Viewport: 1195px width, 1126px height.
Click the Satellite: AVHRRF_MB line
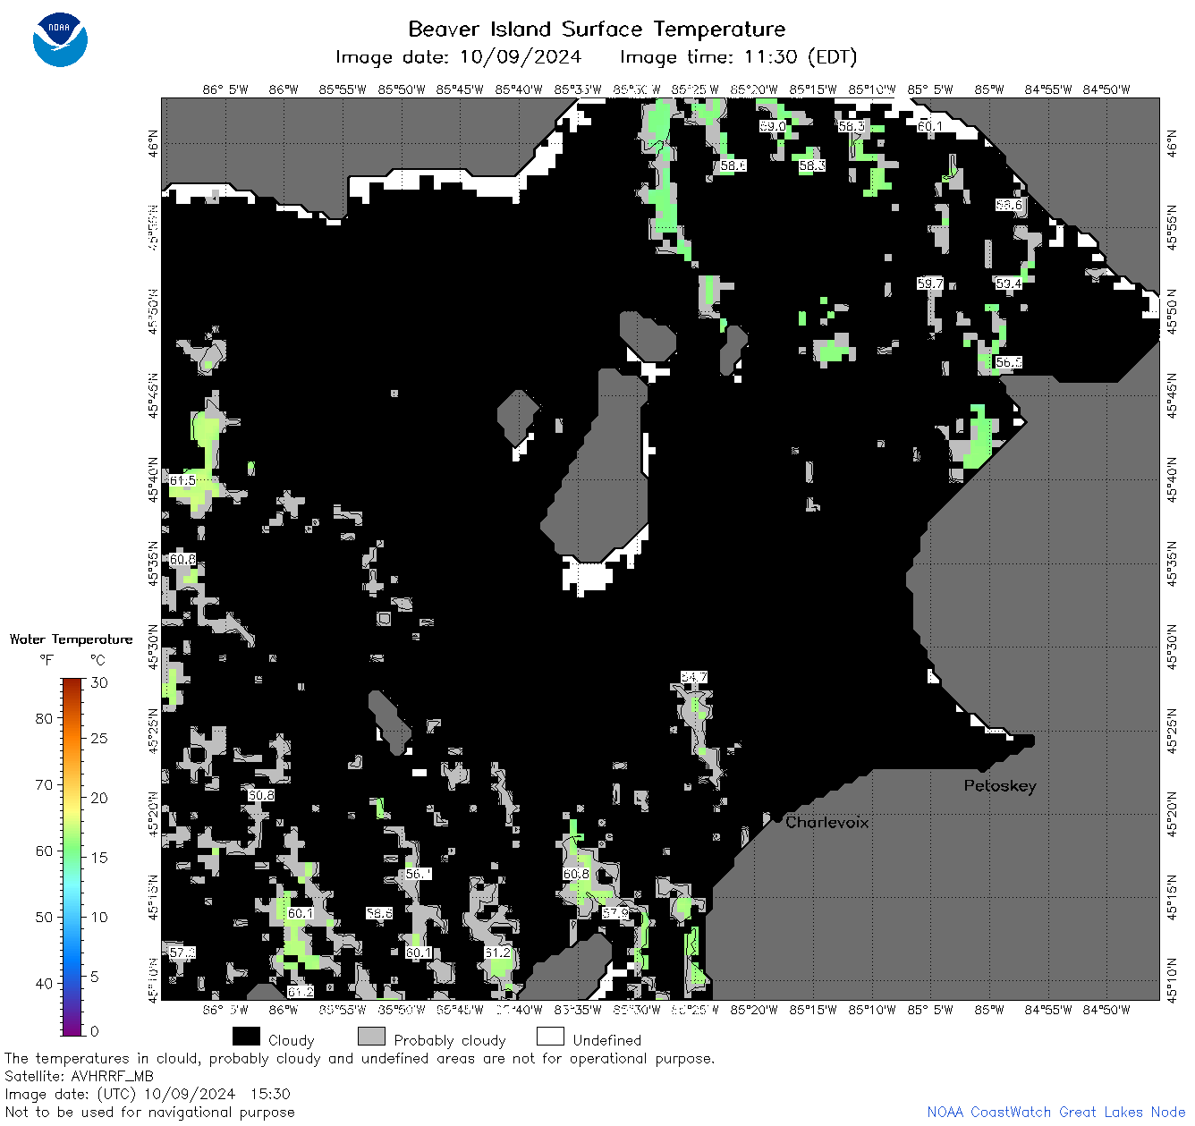tap(79, 1077)
